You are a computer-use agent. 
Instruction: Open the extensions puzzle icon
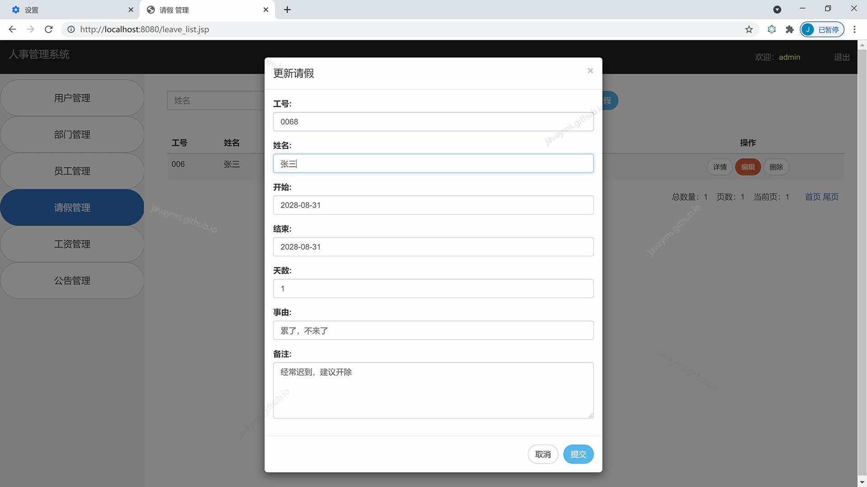click(789, 29)
